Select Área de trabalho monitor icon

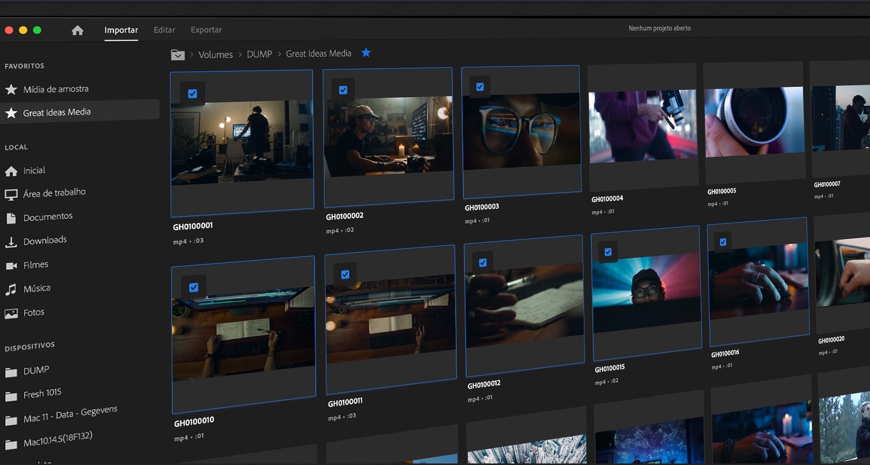(11, 194)
